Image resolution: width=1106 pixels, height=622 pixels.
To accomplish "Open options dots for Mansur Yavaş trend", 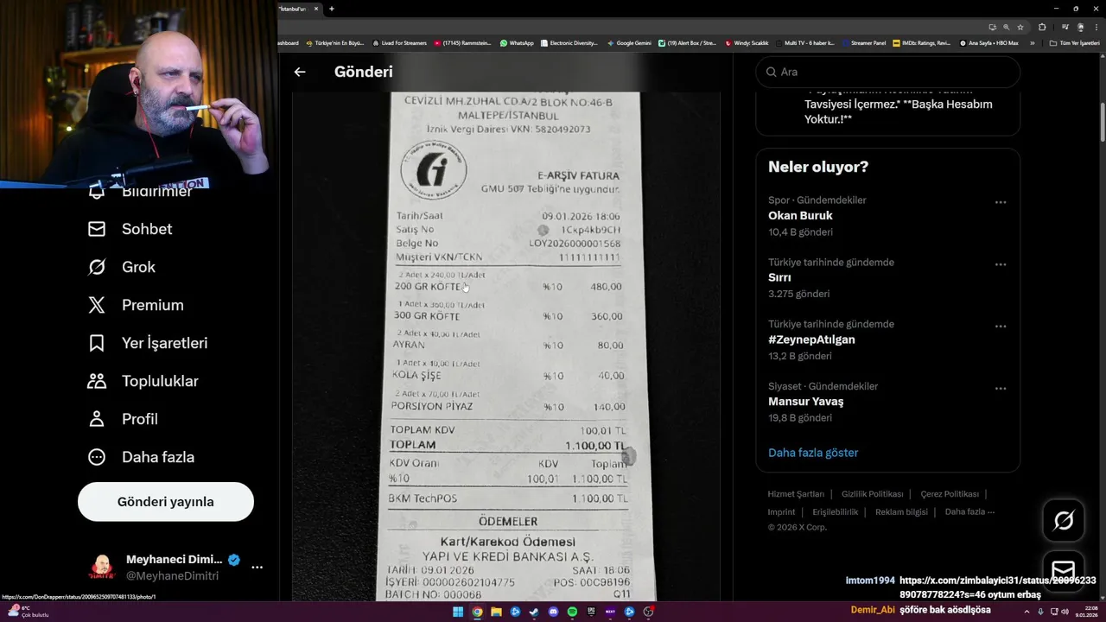I will click(1000, 389).
